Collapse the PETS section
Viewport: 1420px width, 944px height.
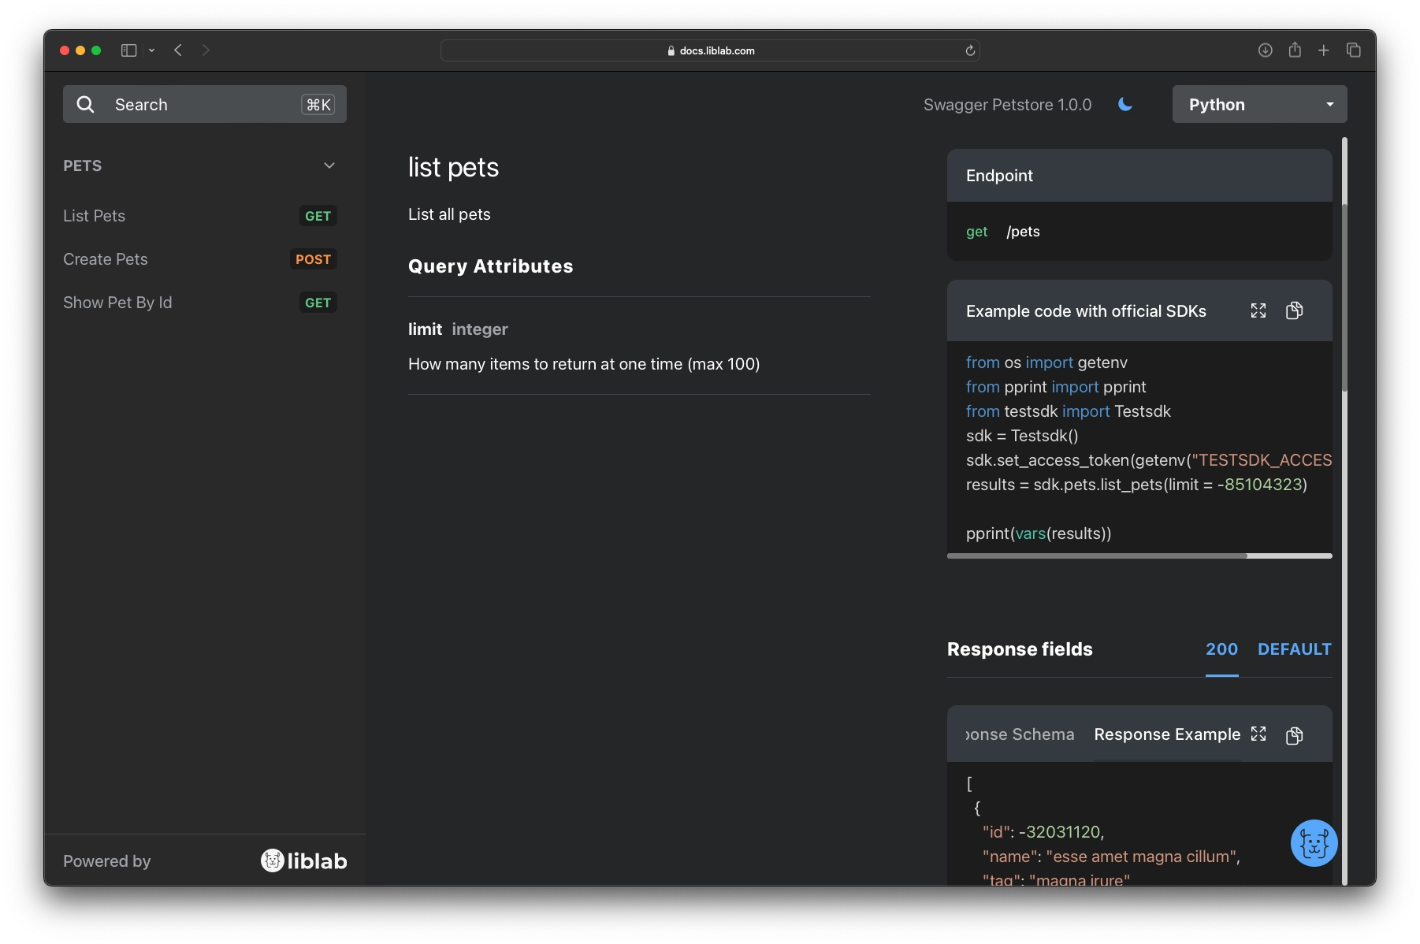(329, 165)
